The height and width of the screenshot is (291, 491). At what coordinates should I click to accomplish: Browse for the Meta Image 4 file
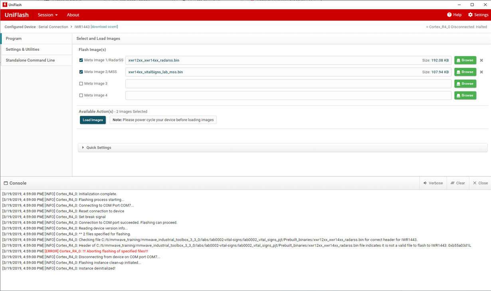tap(465, 95)
